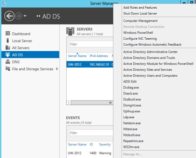Click the File and Storage Services icon

coord(8,69)
